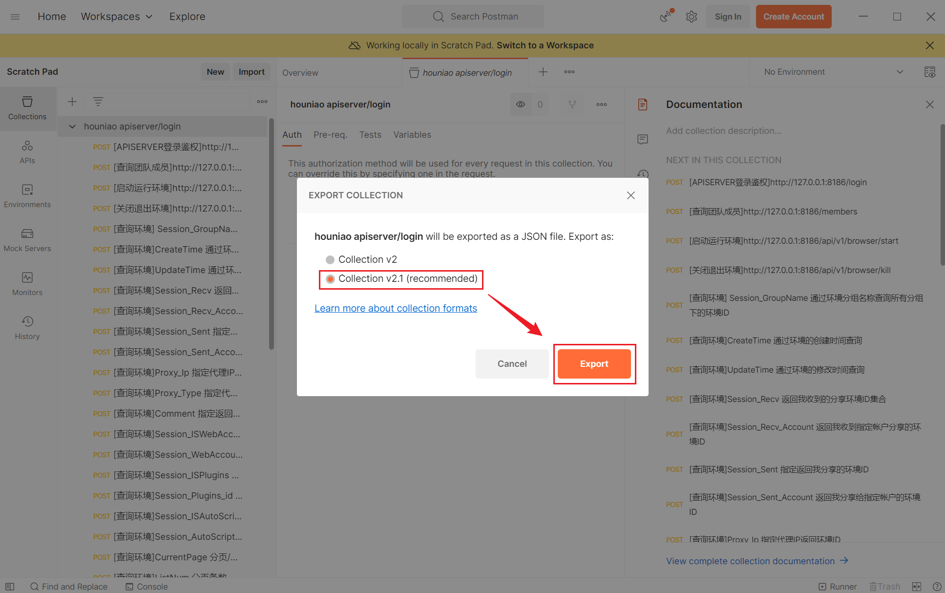Open the [APISERVER登录鉴权] request in the sidebar
Viewport: 945px width, 593px height.
tap(165, 147)
